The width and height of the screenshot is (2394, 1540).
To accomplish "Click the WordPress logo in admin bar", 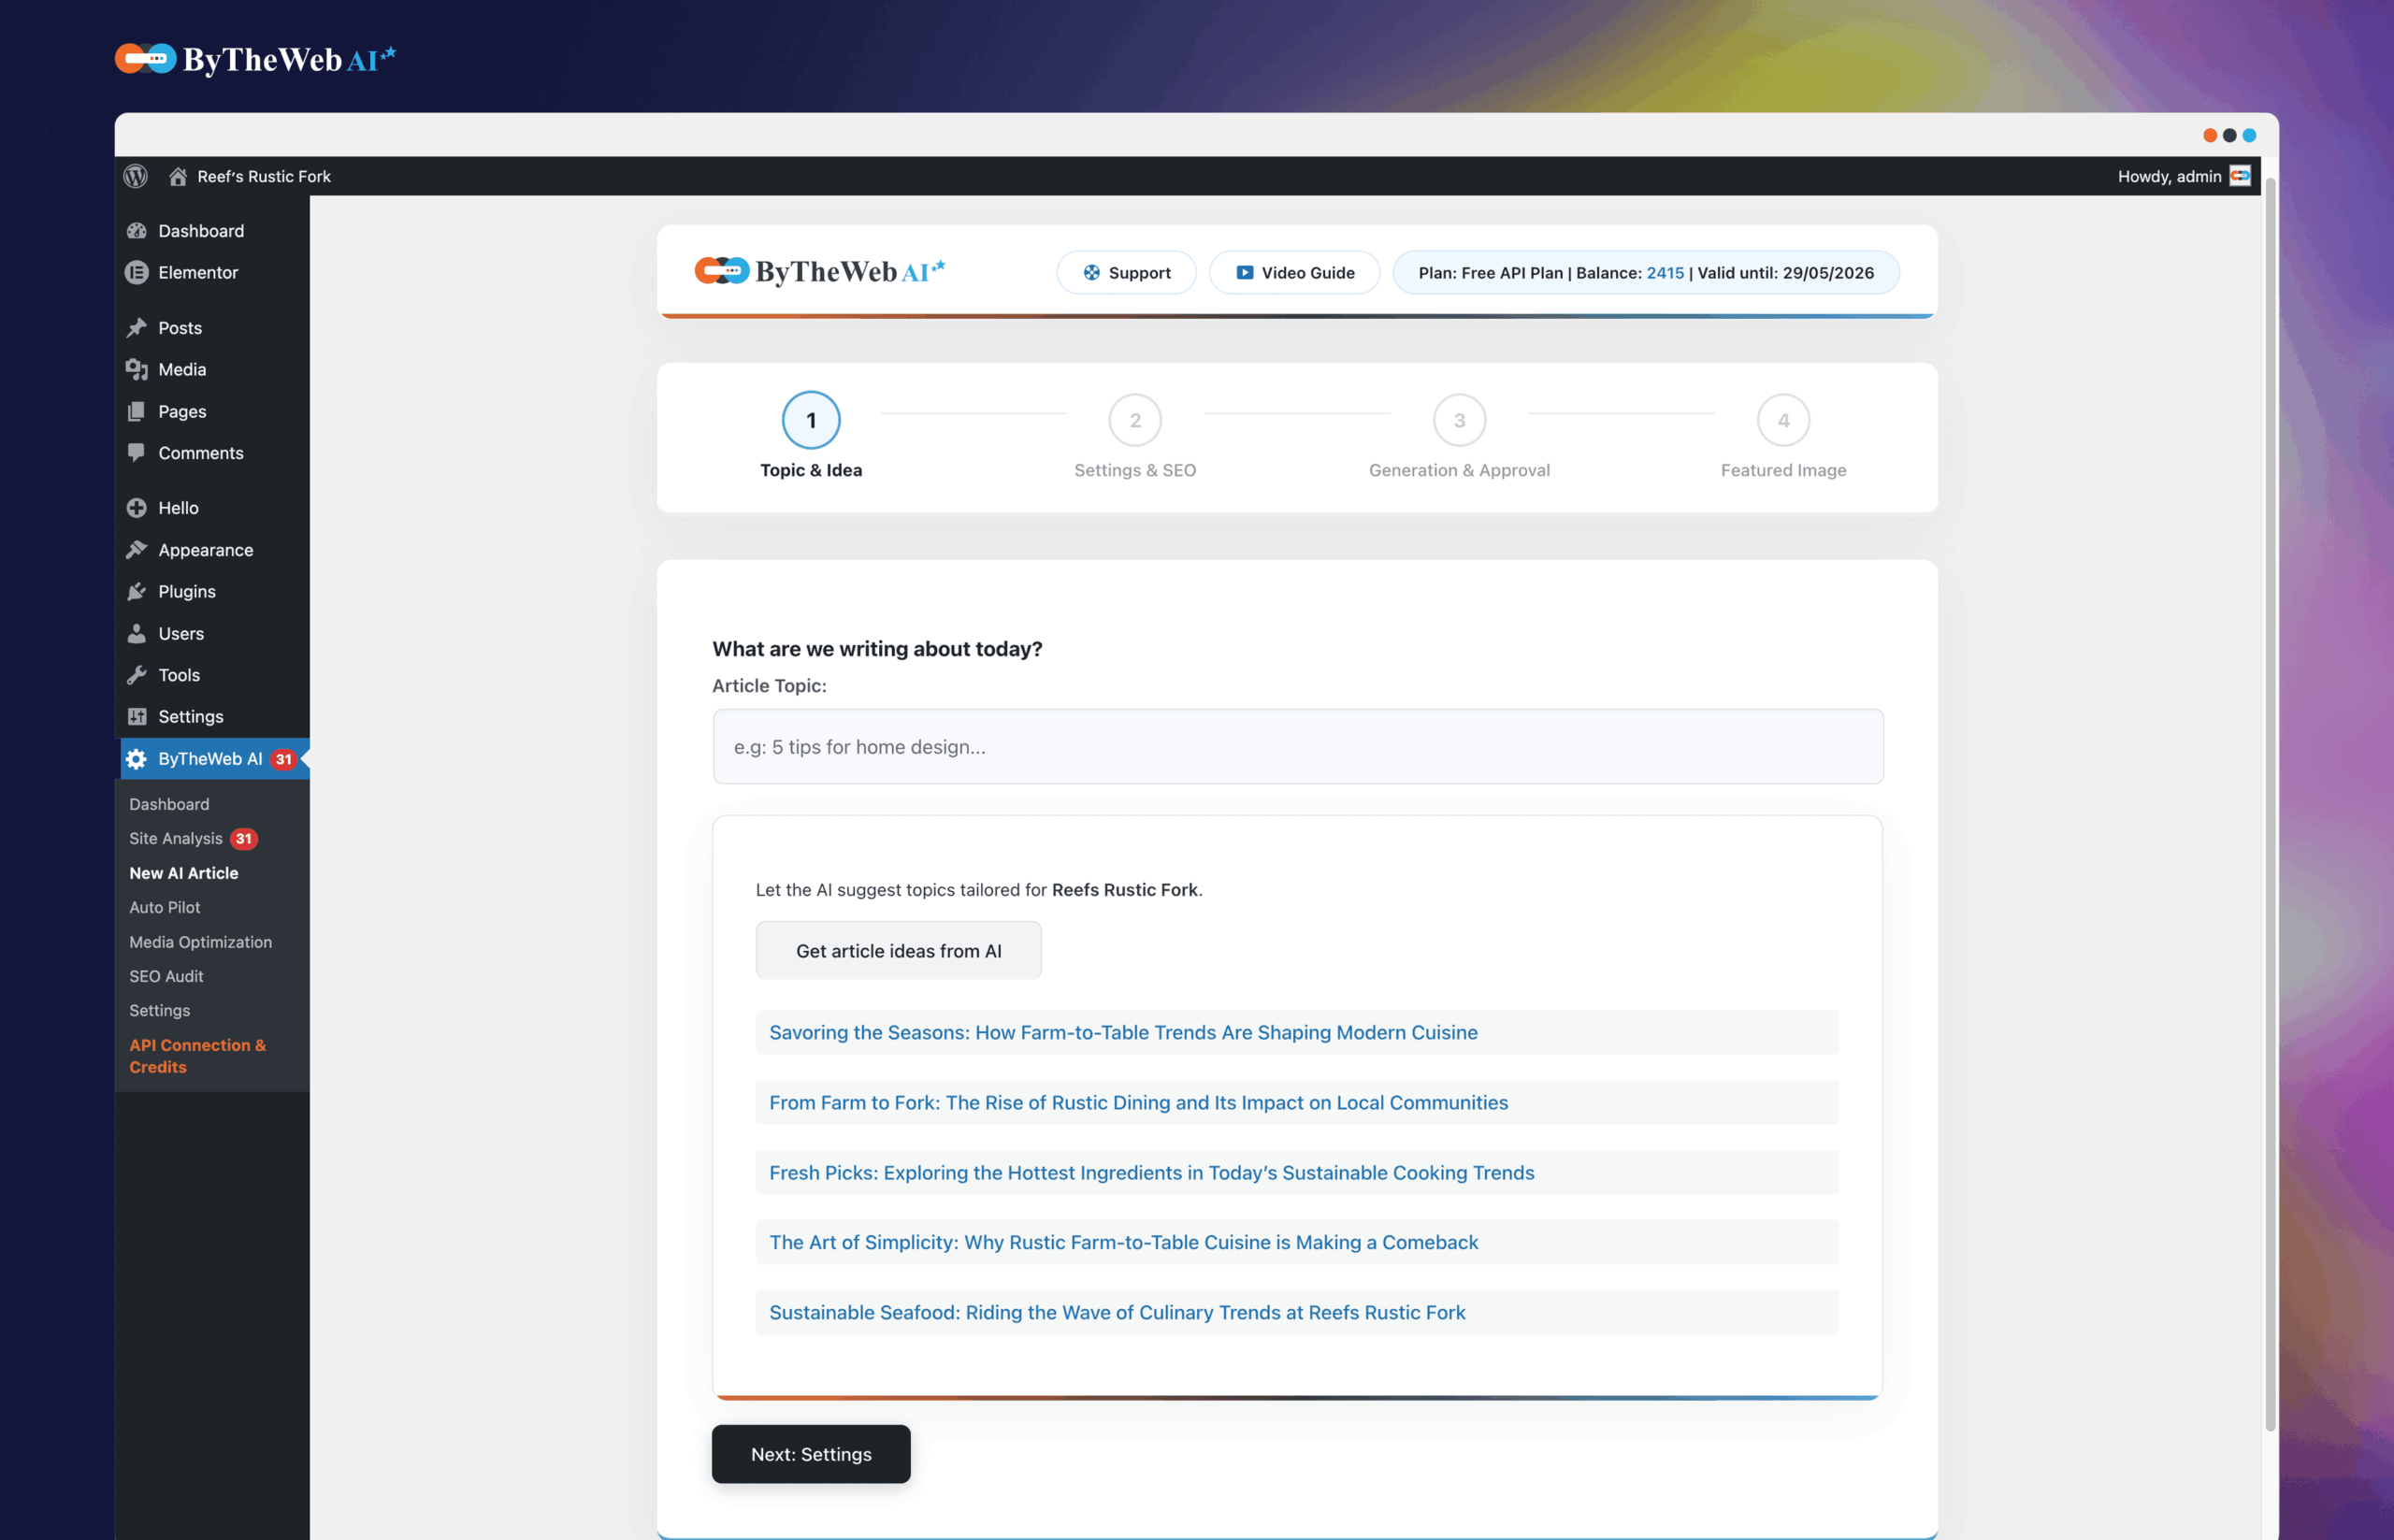I will click(136, 176).
